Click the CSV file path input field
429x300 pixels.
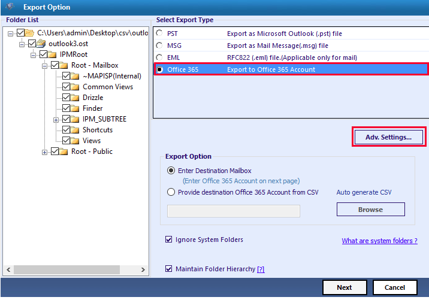tap(234, 211)
